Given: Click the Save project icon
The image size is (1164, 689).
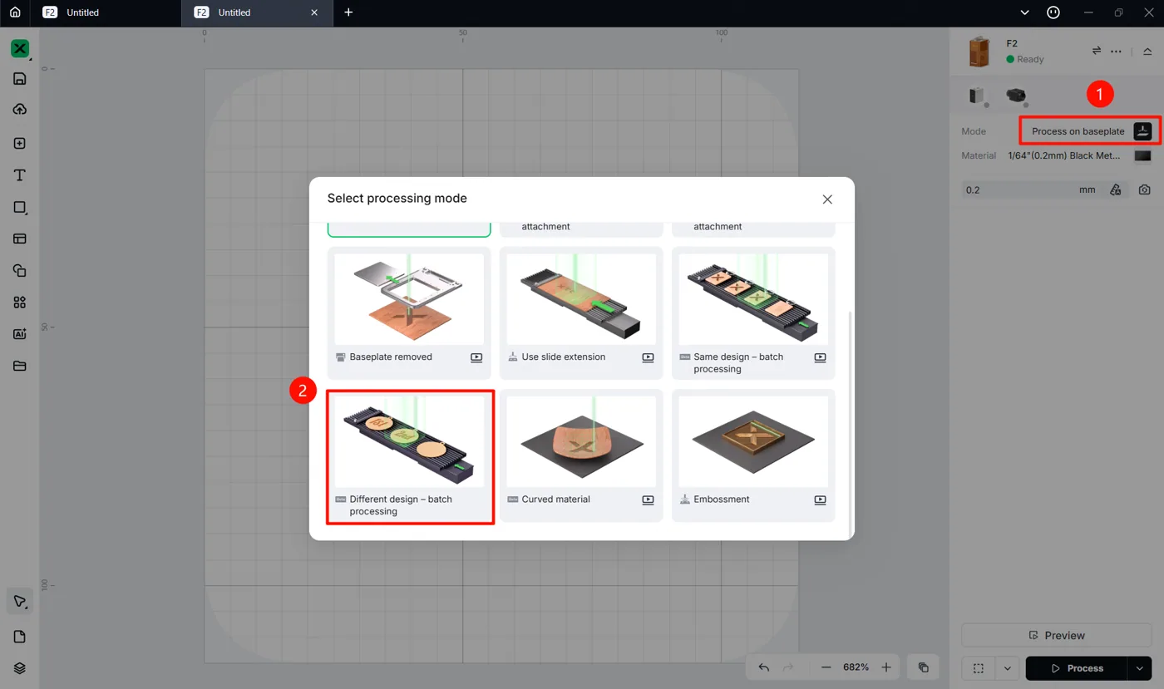Looking at the screenshot, I should click(x=20, y=79).
